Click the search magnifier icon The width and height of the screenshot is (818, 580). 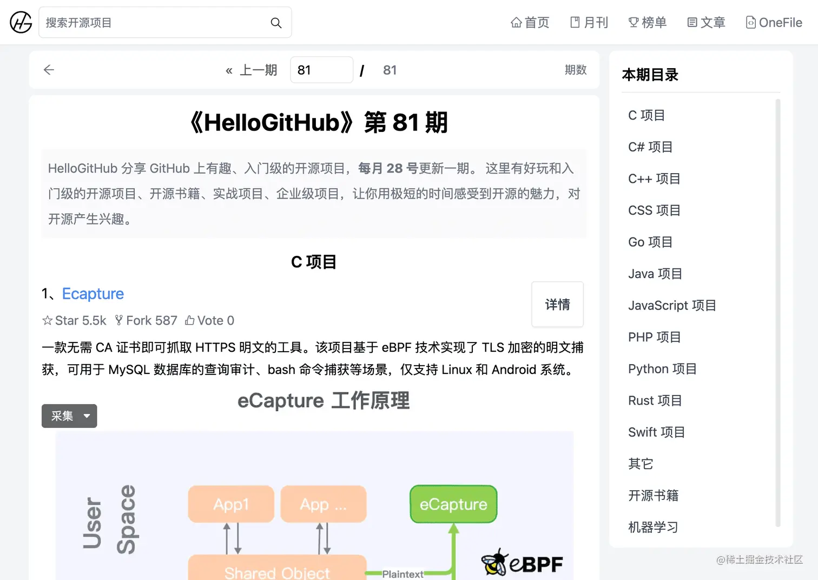point(276,23)
